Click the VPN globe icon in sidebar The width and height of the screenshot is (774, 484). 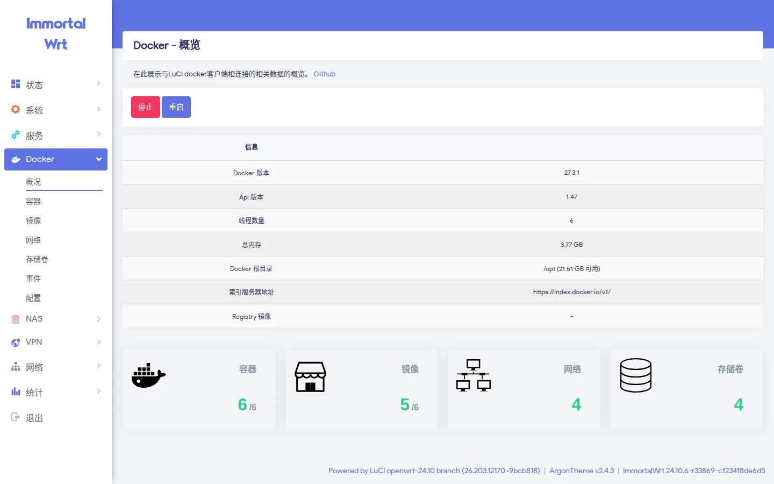(x=16, y=342)
